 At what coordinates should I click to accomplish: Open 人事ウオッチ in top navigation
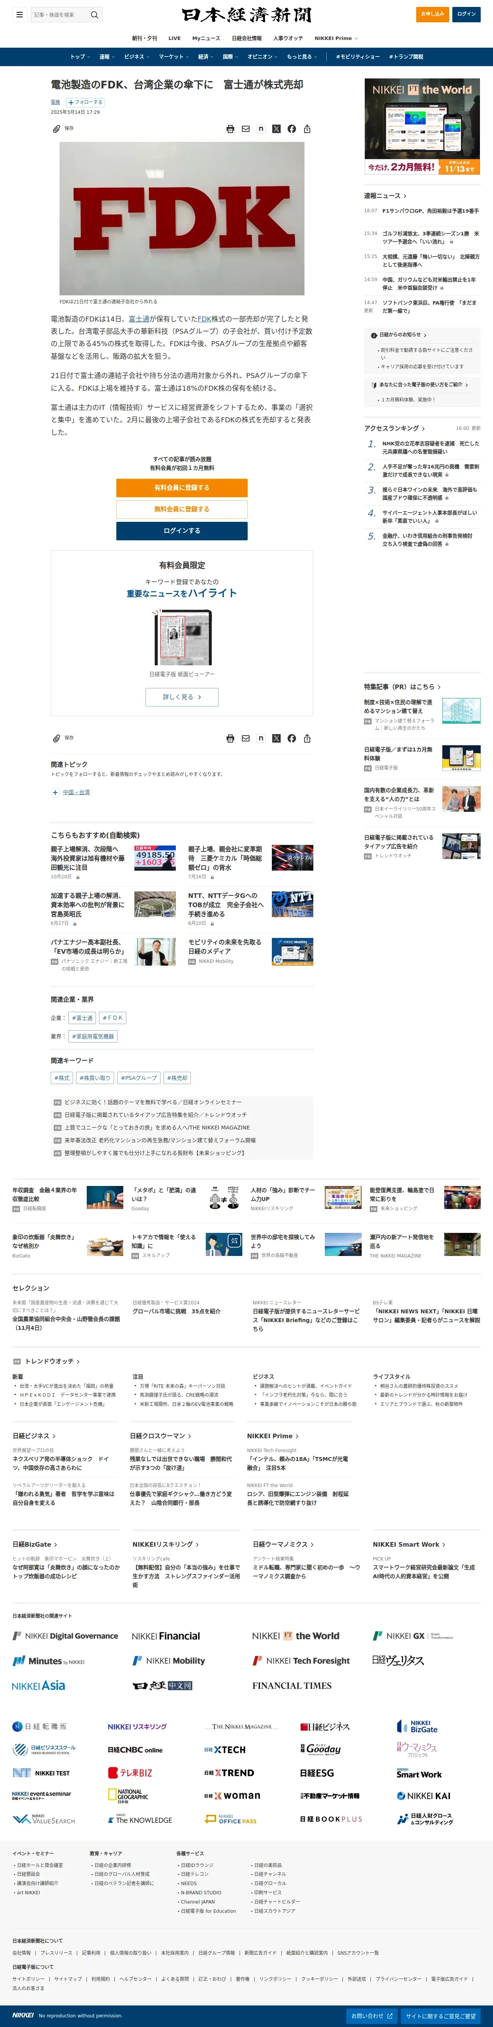click(288, 38)
